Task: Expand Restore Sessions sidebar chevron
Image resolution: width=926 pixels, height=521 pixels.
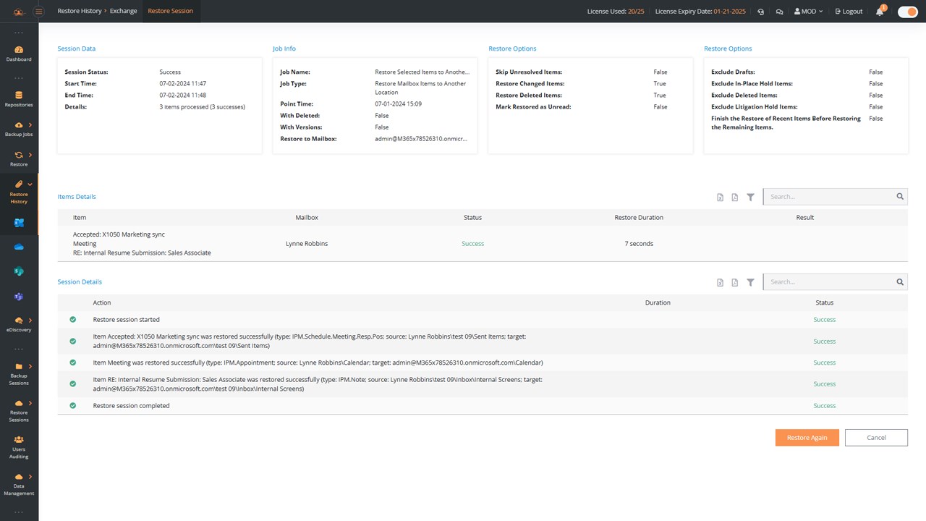Action: click(30, 403)
